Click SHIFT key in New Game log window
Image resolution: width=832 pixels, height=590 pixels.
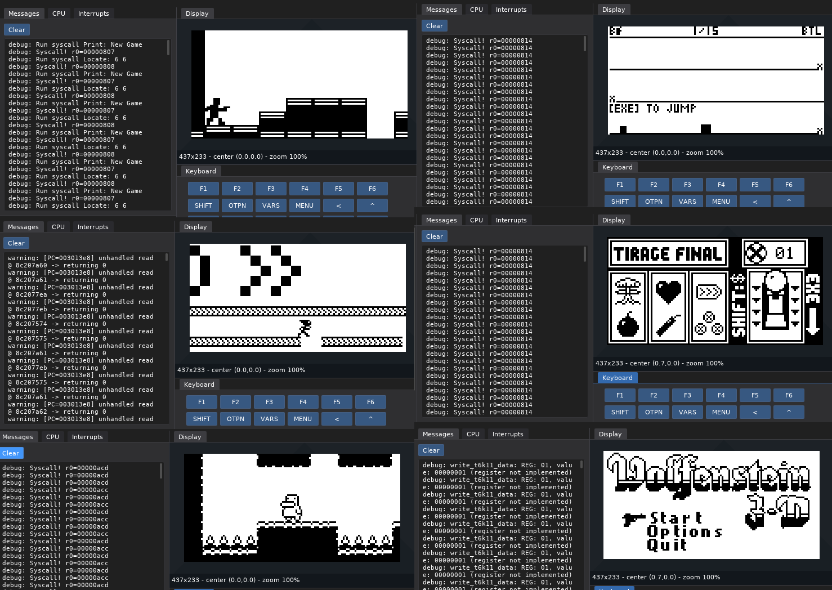[203, 205]
